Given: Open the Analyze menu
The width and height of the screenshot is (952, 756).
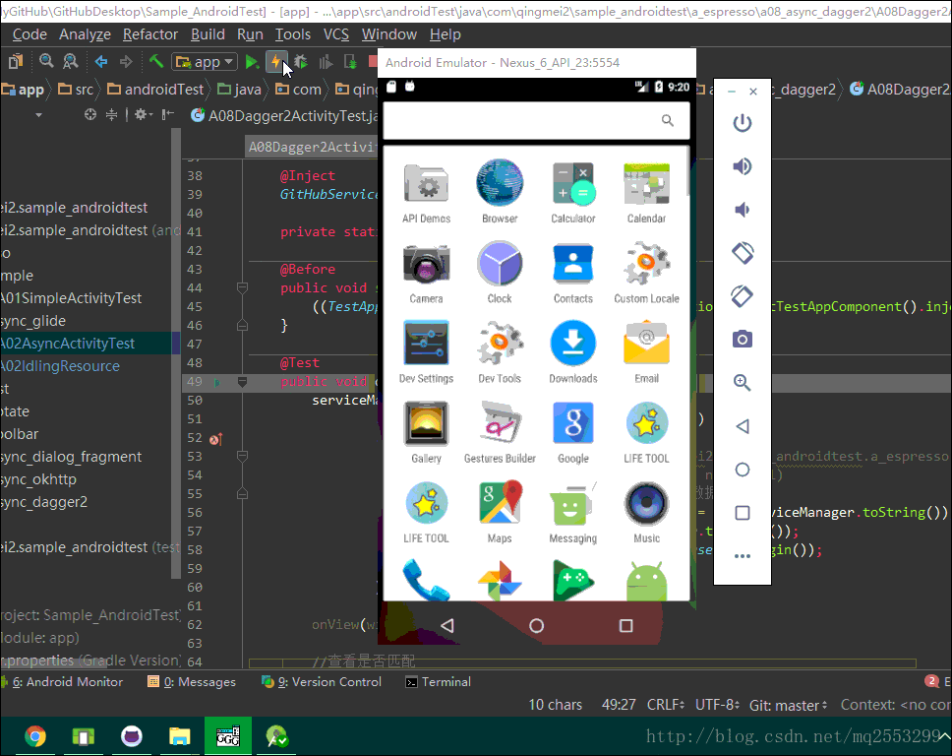Looking at the screenshot, I should [85, 34].
